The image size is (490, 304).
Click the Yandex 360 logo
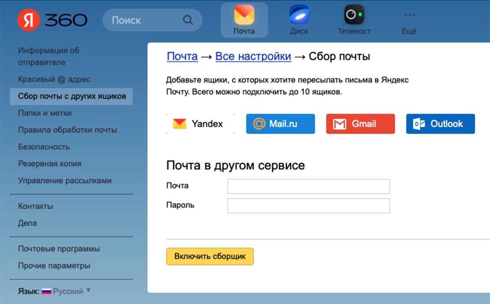(52, 20)
